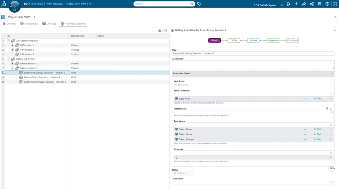The height and width of the screenshot is (190, 339).
Task: Click the search icon in Items under test
Action: click(331, 95)
